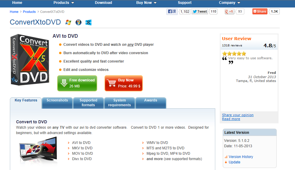
Task: Click the Products breadcrumb link
Action: click(x=29, y=12)
